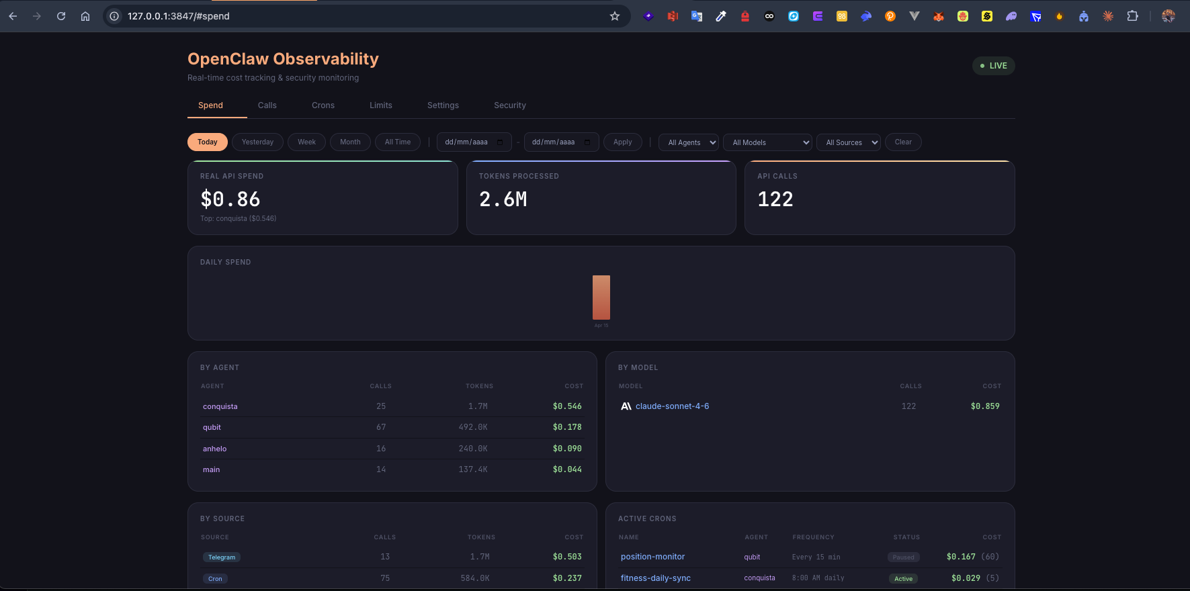Viewport: 1190px width, 591px height.
Task: Switch to the Calls tab
Action: [267, 105]
